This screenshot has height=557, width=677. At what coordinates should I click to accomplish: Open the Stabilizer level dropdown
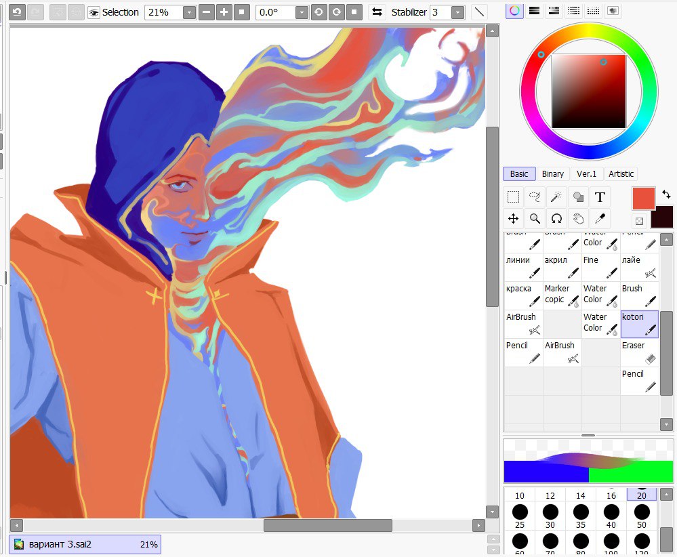click(457, 12)
